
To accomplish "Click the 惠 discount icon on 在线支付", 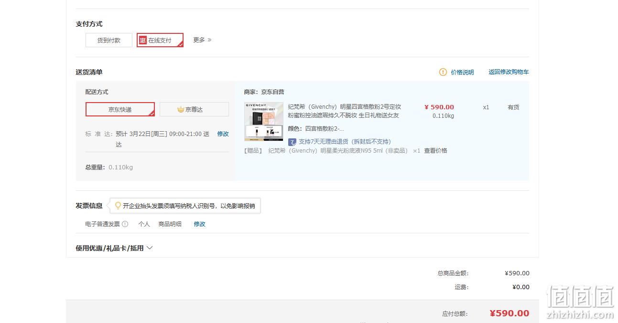I will (x=142, y=41).
